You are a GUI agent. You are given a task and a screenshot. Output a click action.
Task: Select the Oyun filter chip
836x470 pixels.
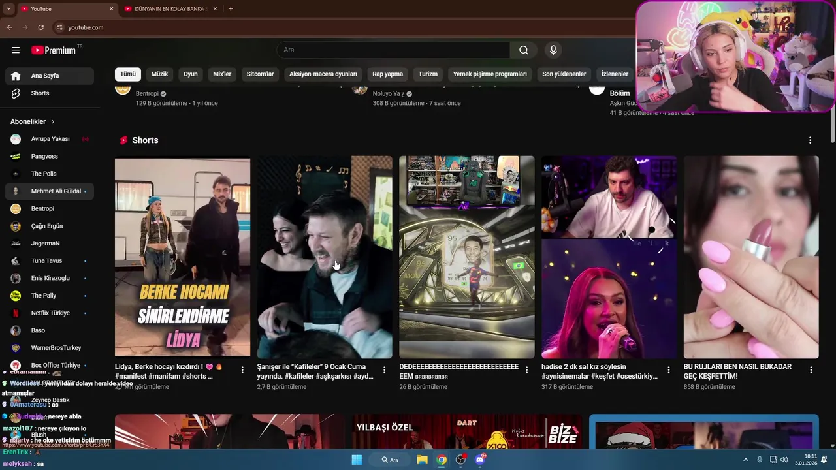(191, 74)
